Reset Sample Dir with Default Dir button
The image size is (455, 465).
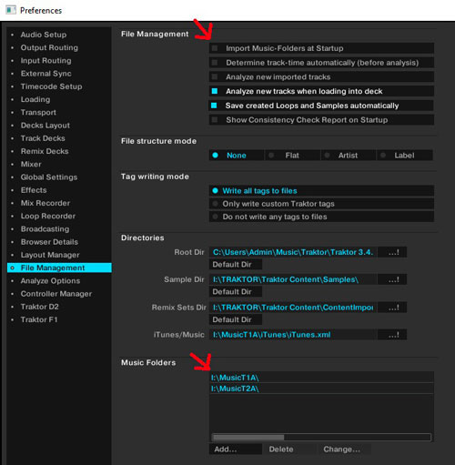pyautogui.click(x=236, y=292)
